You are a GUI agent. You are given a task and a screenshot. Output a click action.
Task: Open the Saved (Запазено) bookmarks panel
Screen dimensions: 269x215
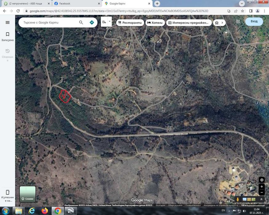(x=8, y=37)
